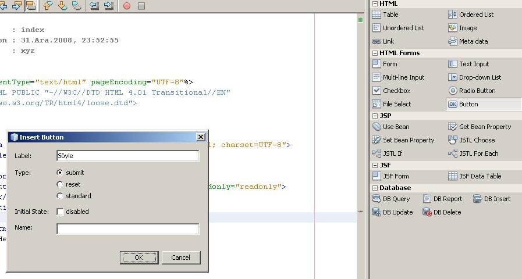Confirm Insert Button dialog with OK
This screenshot has width=522, height=279.
click(x=139, y=257)
